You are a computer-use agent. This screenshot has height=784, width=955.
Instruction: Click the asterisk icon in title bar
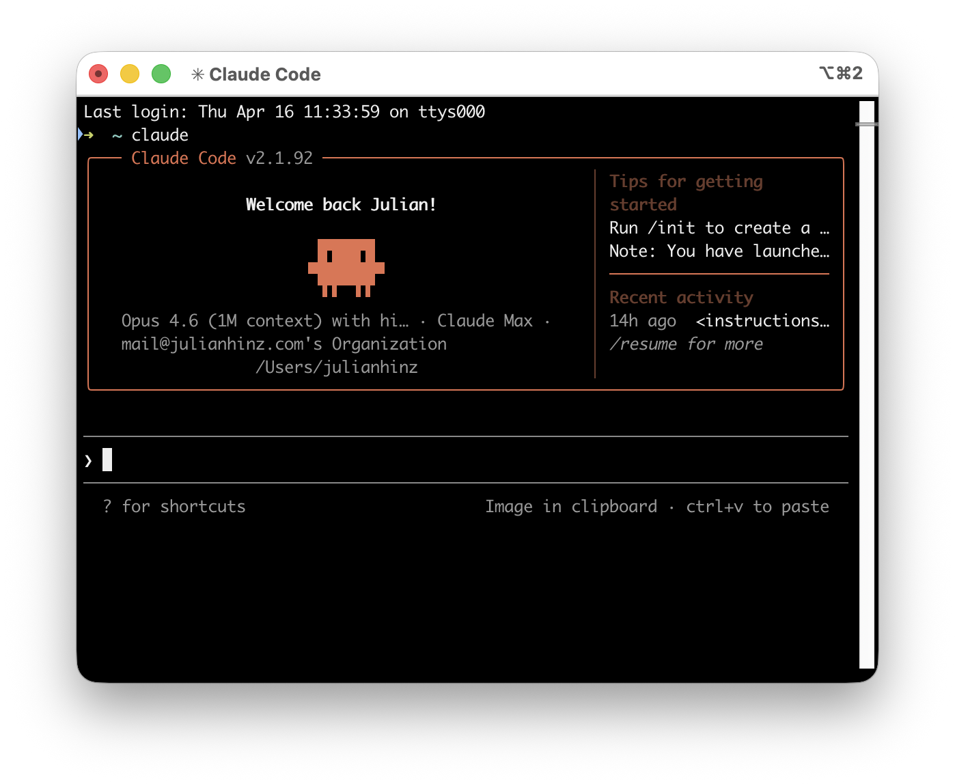197,74
